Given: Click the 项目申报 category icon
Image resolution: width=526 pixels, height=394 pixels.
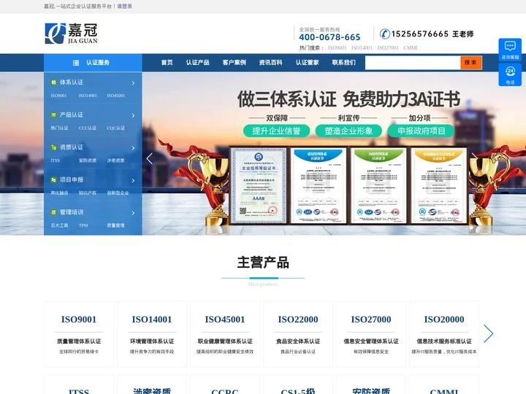Looking at the screenshot, I should click(x=53, y=180).
